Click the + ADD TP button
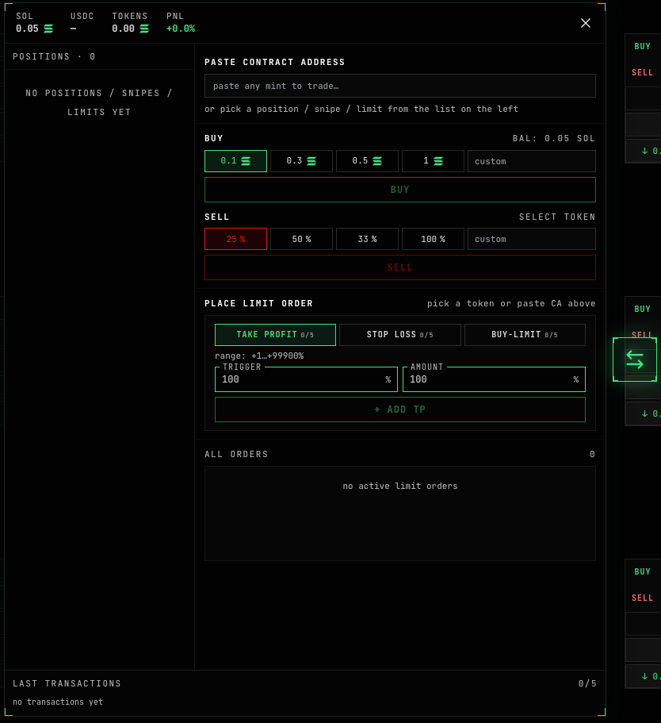 click(399, 410)
